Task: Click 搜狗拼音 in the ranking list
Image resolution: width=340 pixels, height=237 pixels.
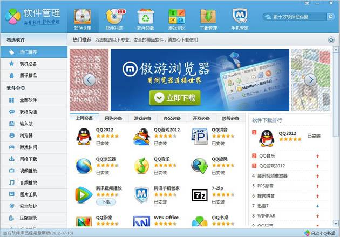Action: (x=266, y=196)
